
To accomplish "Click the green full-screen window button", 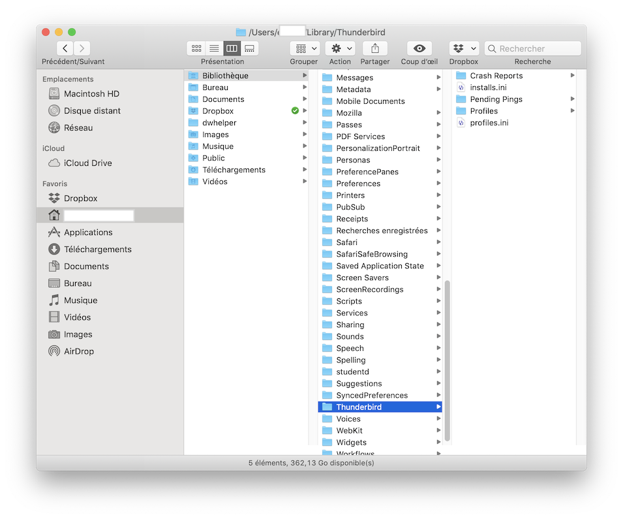I will point(72,32).
